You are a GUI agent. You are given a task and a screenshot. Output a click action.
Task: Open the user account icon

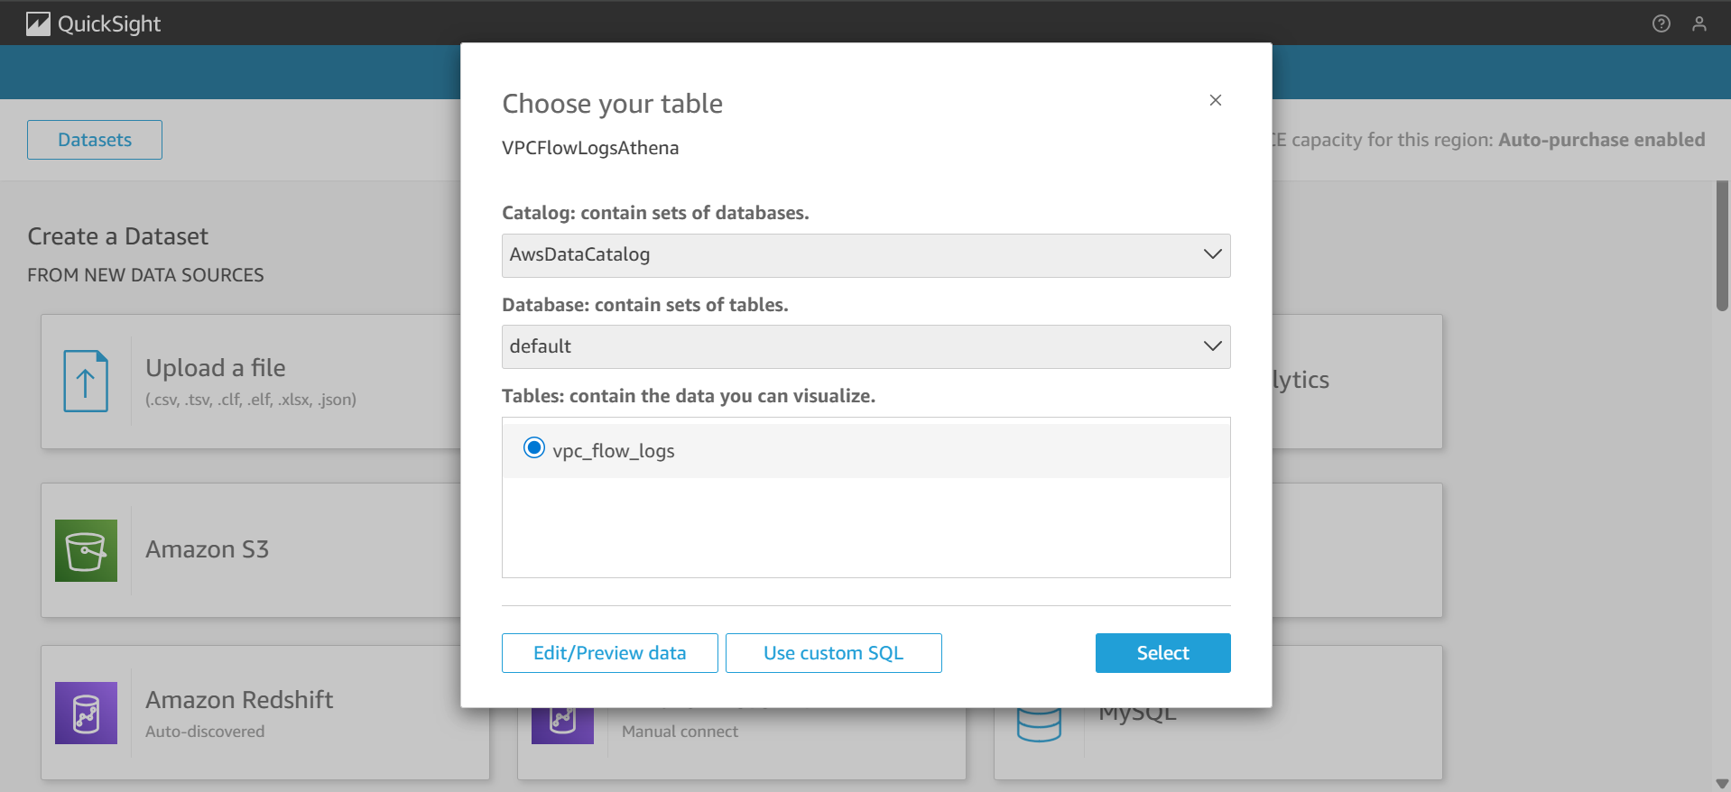pyautogui.click(x=1699, y=23)
